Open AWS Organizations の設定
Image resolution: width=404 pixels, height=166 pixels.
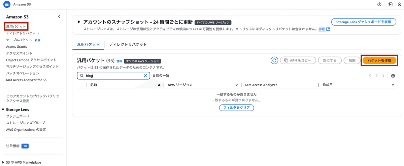(x=26, y=129)
